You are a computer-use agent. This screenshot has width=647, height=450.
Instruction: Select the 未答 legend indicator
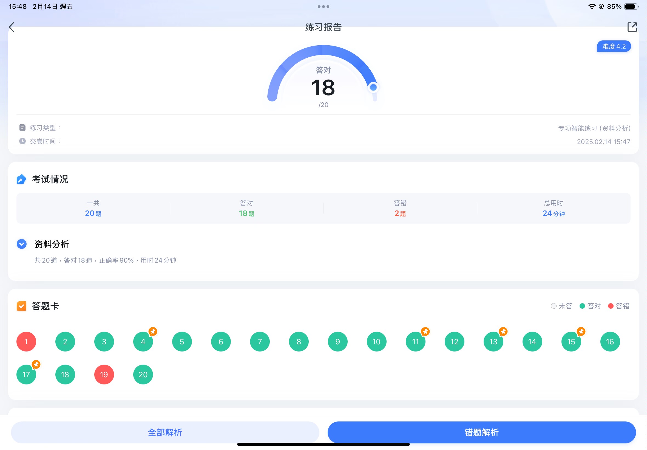(x=554, y=306)
